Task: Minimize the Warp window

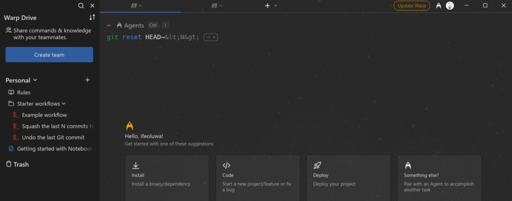Action: [466, 5]
